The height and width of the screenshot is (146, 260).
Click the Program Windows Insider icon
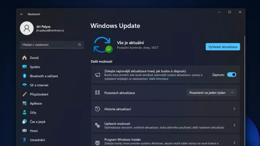[98, 143]
